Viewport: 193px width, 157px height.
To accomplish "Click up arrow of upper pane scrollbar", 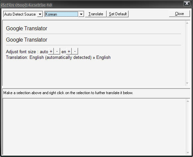I will pos(187,23).
